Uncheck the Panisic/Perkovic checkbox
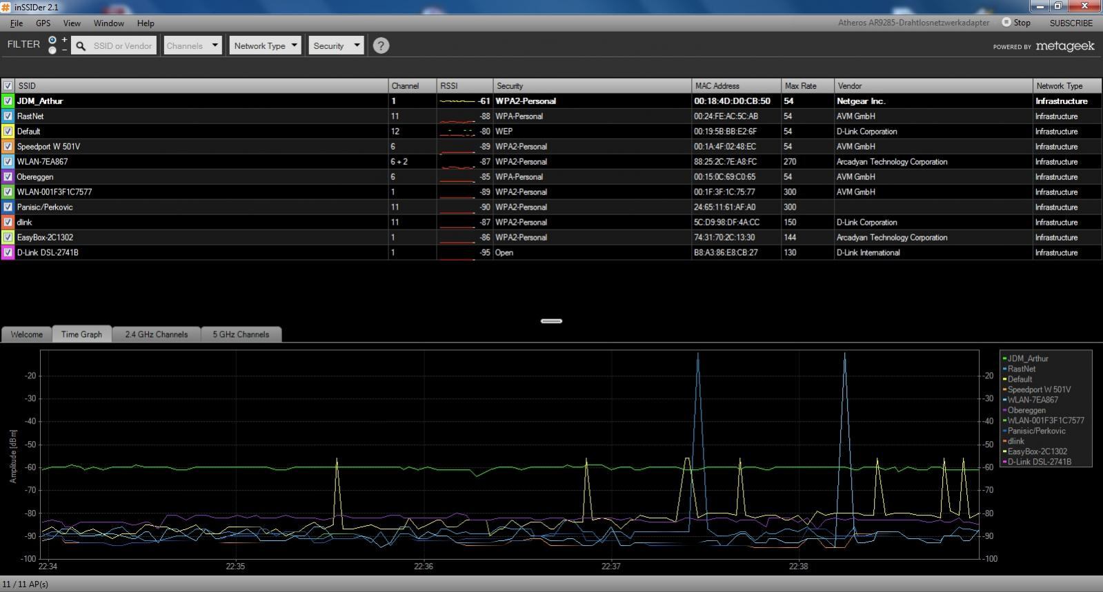This screenshot has width=1103, height=592. point(8,207)
